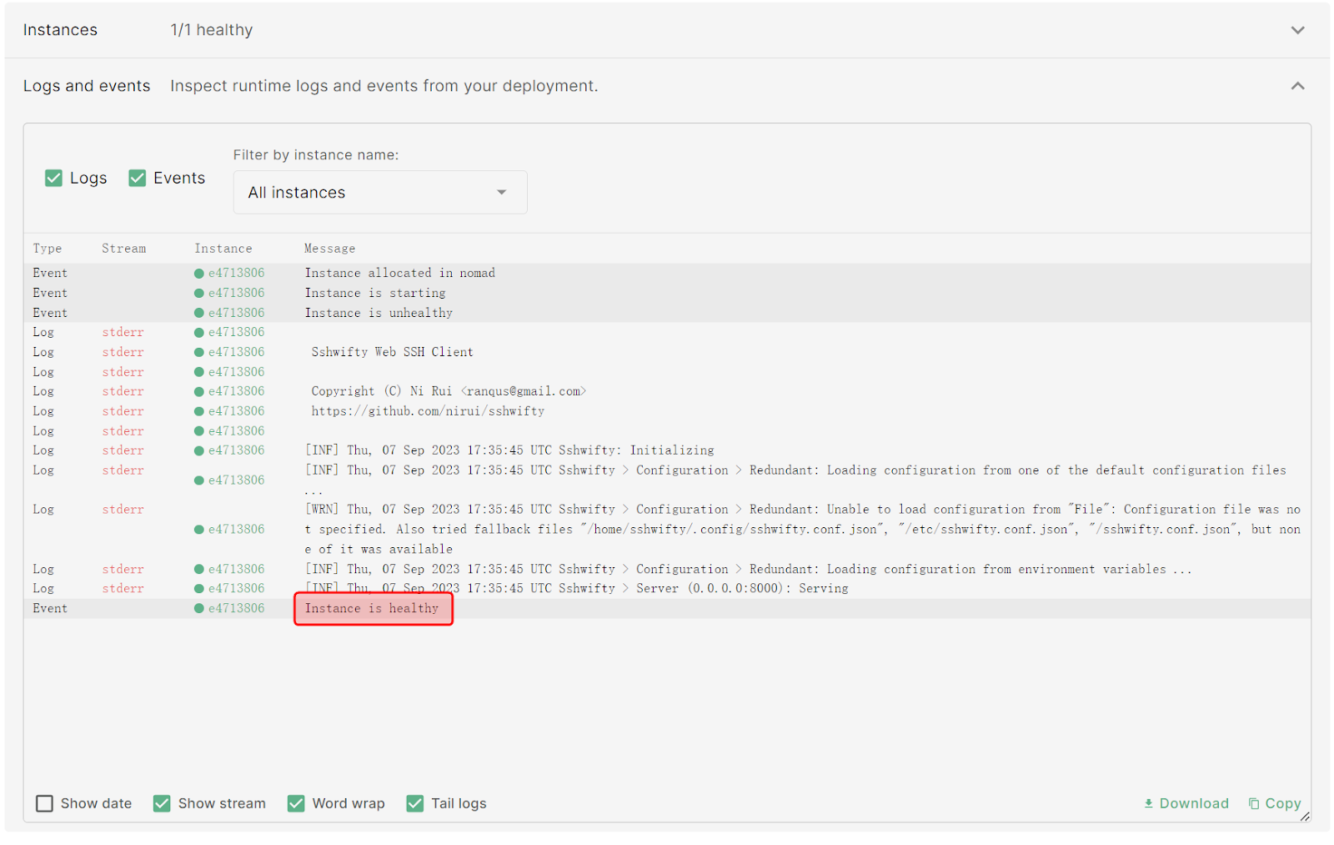Click green status dot on 'Instance allocated in nomad' row
This screenshot has height=845, width=1334.
199,273
